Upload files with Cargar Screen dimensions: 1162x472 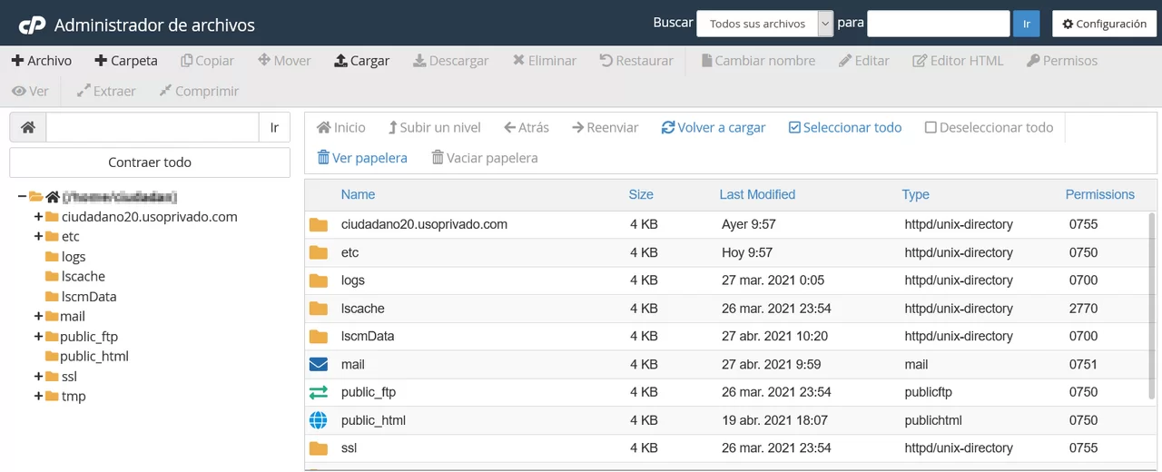(x=362, y=61)
